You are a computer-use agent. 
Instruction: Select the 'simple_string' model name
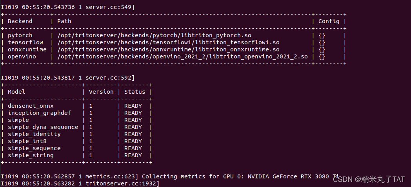[x=31, y=155]
